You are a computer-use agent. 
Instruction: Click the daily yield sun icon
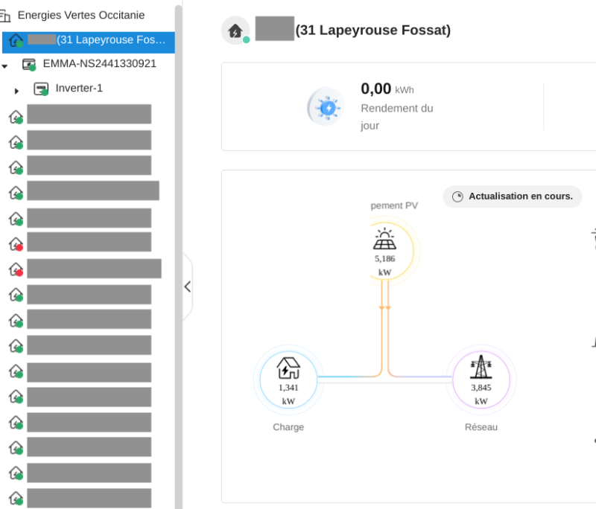click(x=326, y=107)
